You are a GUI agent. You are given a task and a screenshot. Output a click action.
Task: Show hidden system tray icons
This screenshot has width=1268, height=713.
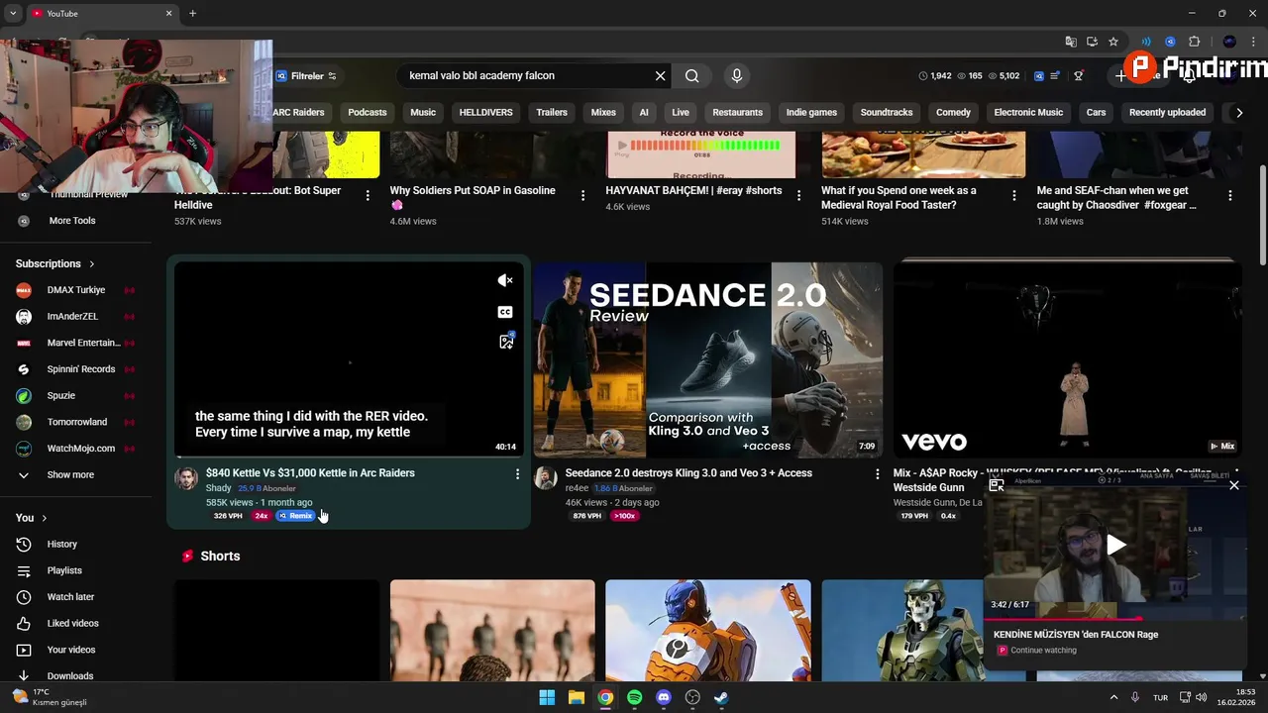pyautogui.click(x=1113, y=697)
